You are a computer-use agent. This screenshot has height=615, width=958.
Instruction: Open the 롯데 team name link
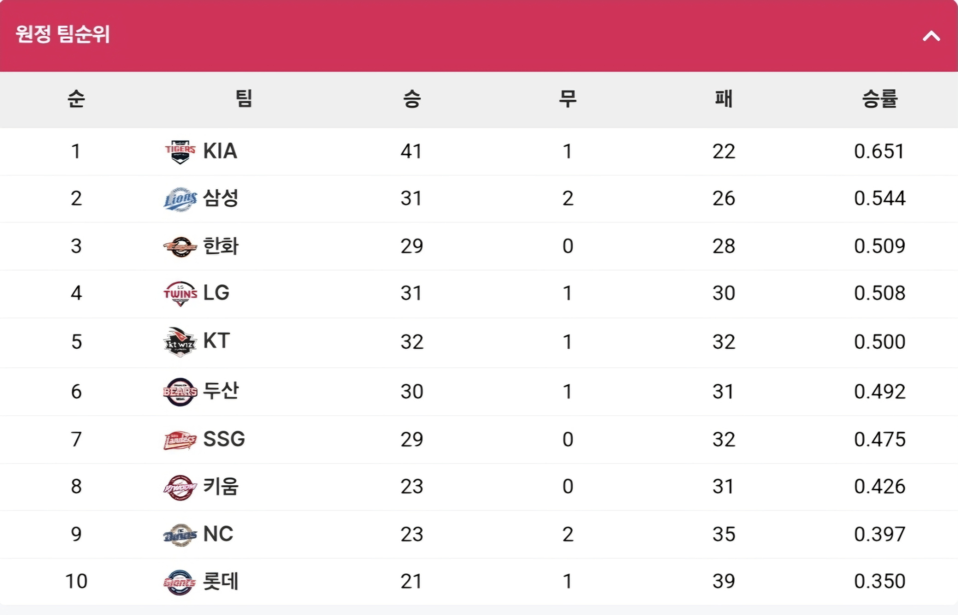[221, 581]
